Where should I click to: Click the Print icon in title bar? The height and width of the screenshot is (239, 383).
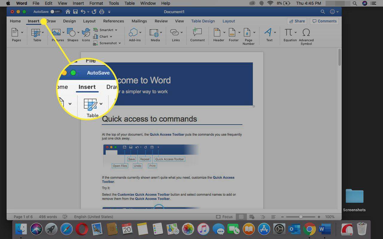[x=102, y=12]
